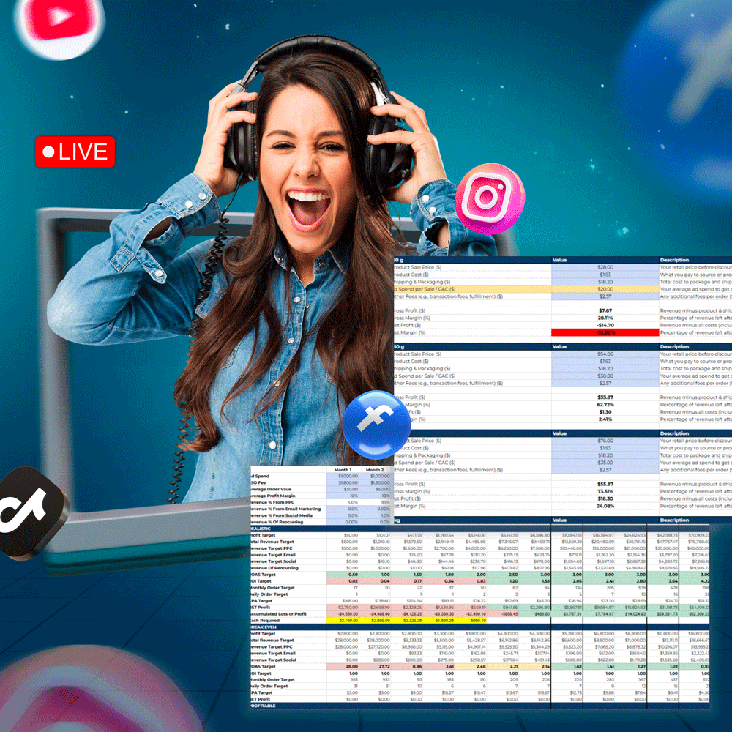Select the 24.08% Net Margin value
The height and width of the screenshot is (732, 732).
tap(605, 506)
